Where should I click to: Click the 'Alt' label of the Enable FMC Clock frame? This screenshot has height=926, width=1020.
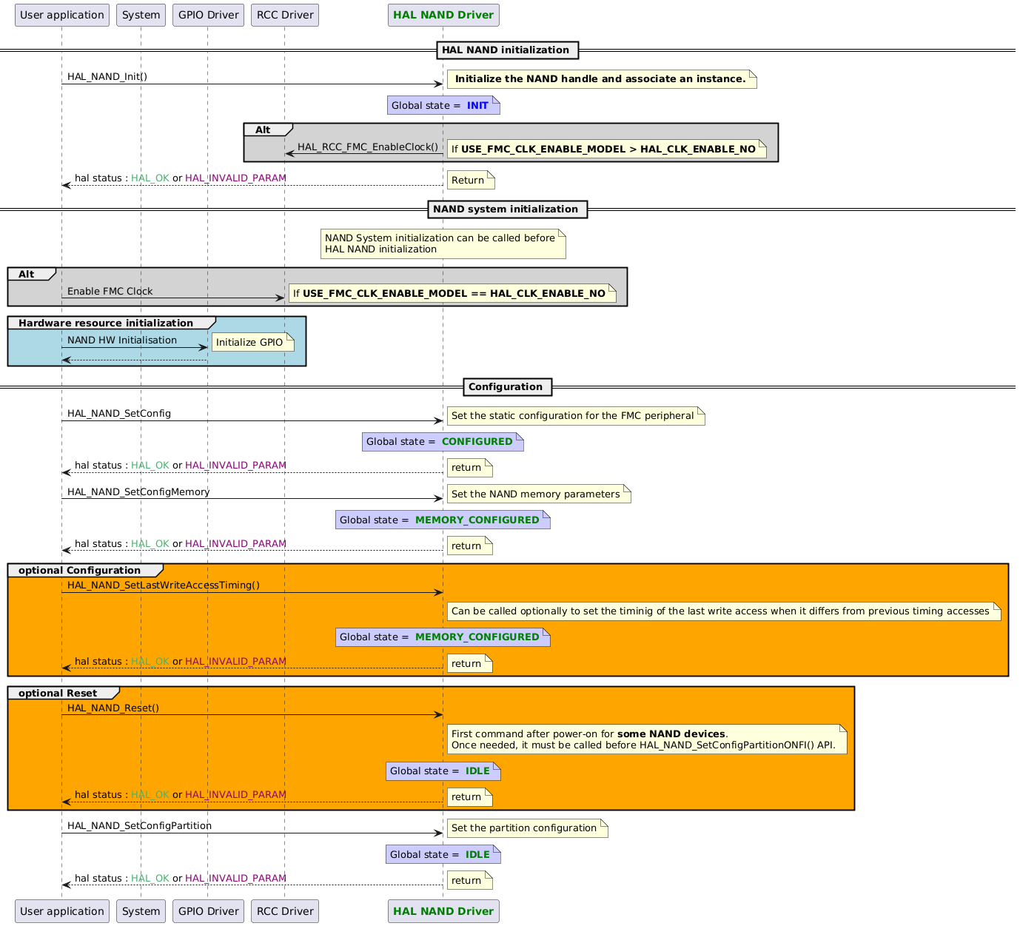(x=27, y=274)
